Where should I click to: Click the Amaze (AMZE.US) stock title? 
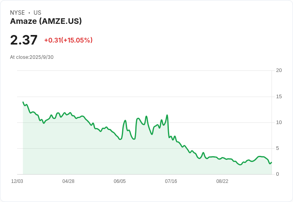(46, 21)
